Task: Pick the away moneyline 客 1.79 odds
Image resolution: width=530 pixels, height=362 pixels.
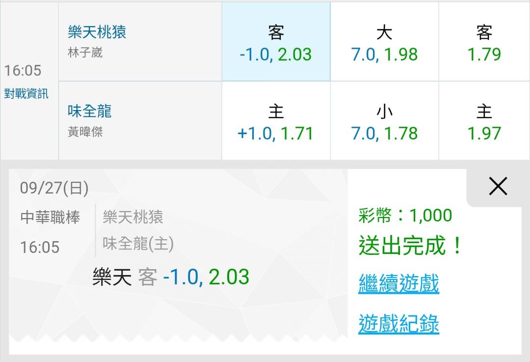Action: (x=484, y=42)
